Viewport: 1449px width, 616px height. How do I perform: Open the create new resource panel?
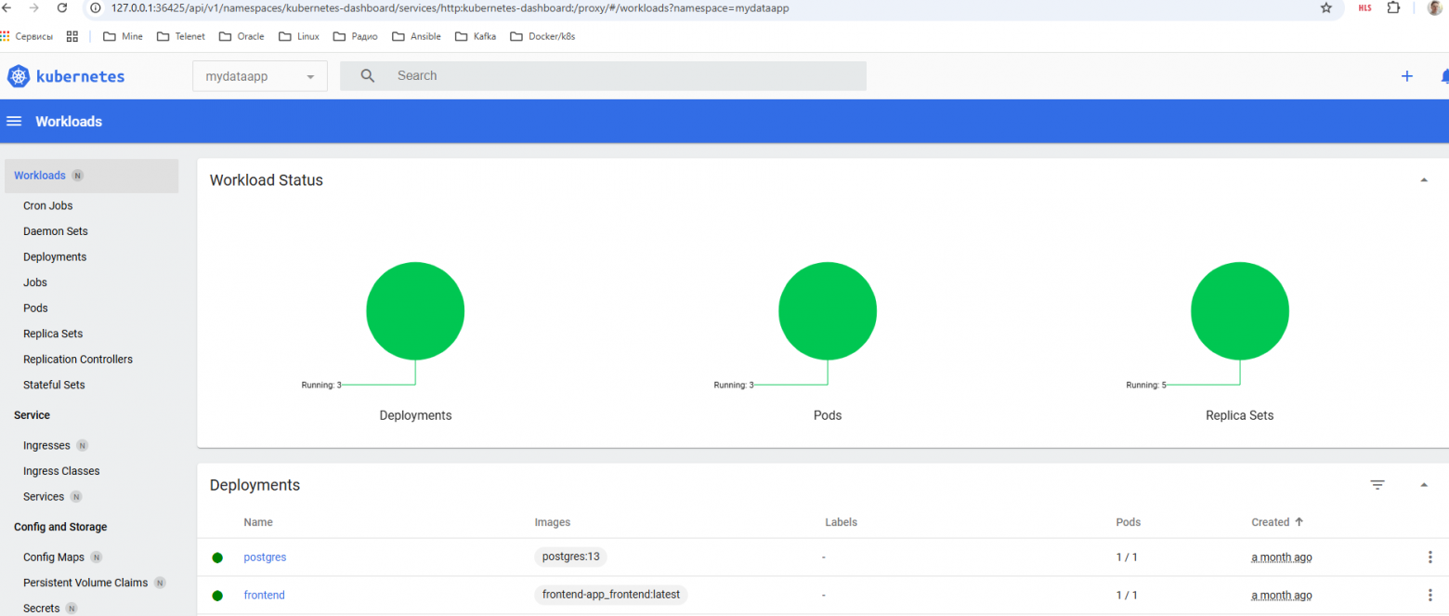tap(1406, 75)
